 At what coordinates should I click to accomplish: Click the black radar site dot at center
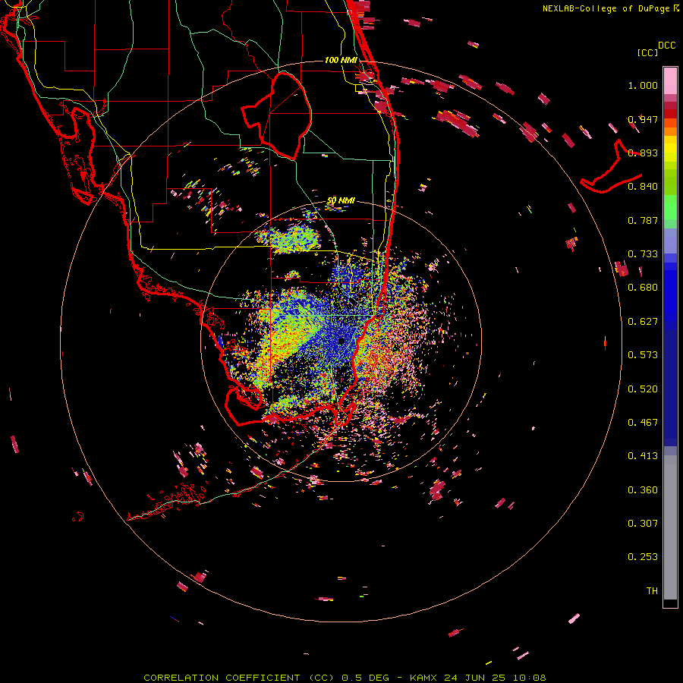coord(341,341)
